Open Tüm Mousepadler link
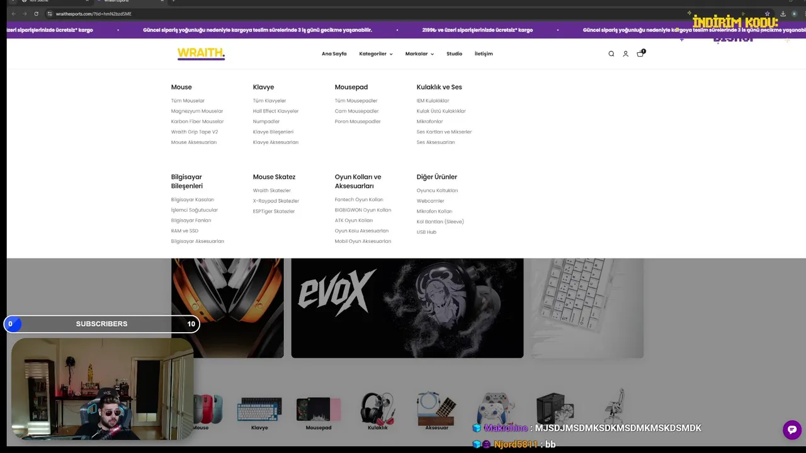 356,101
